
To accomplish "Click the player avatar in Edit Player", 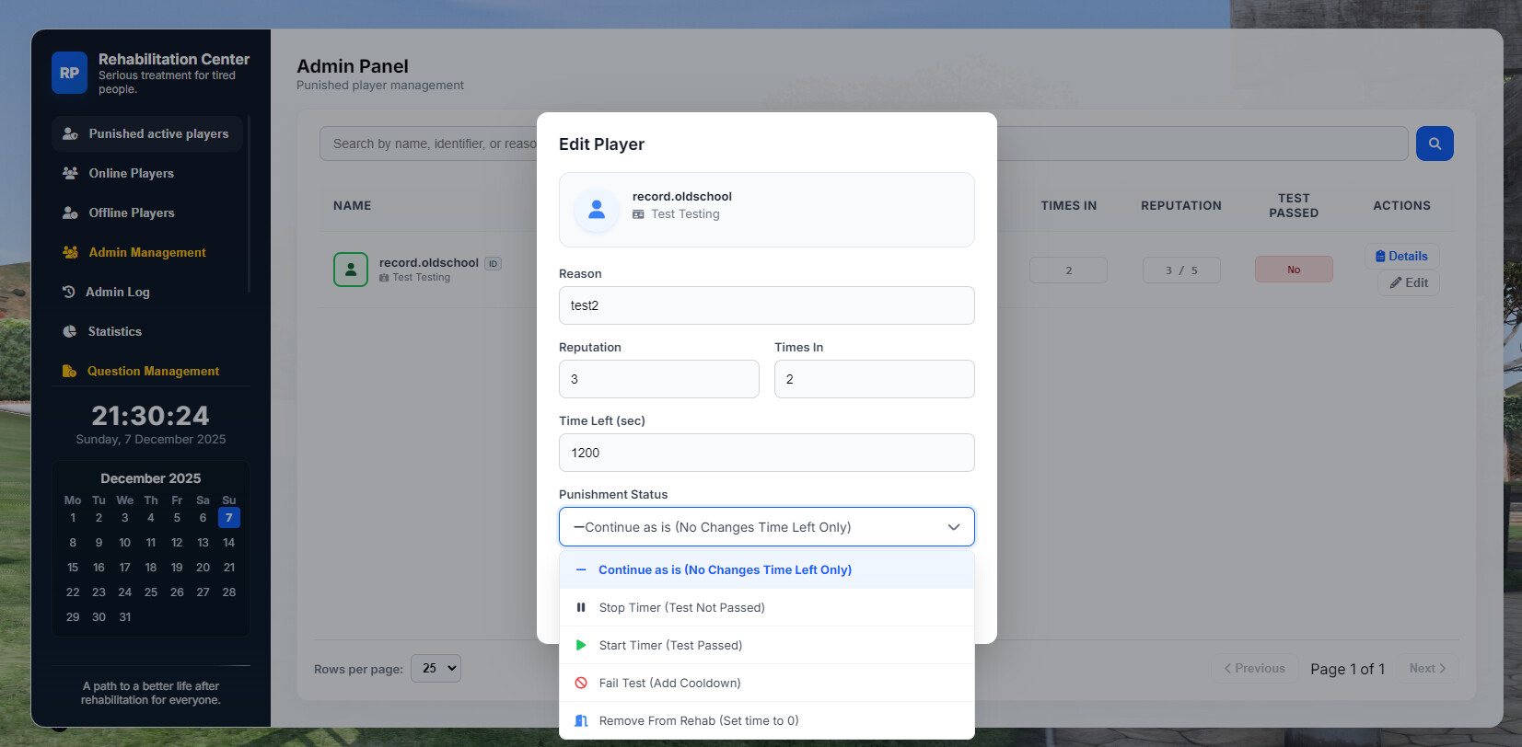I will coord(597,210).
